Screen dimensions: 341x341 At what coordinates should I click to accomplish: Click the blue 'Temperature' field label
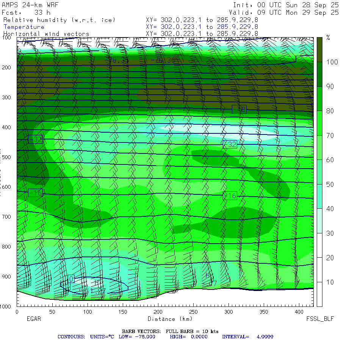24,27
